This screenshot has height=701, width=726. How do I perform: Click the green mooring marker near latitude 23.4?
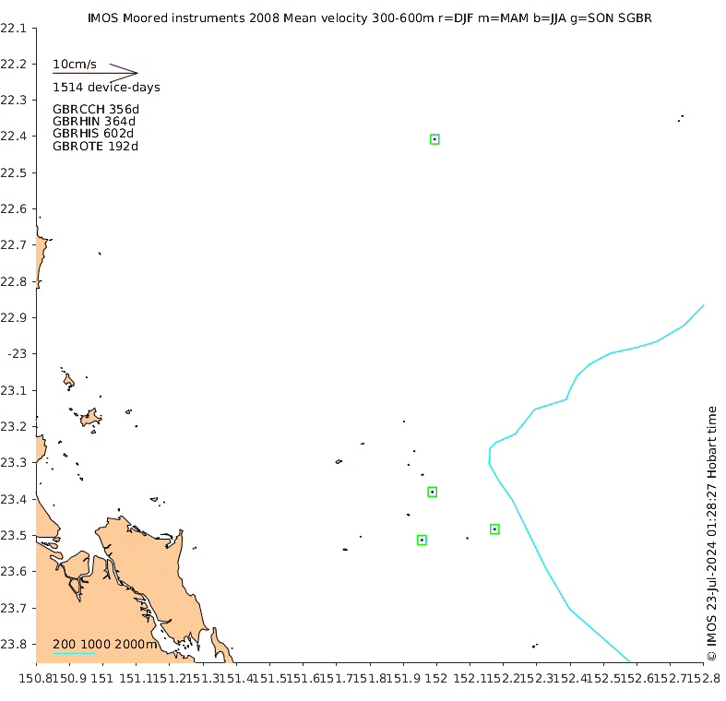pyautogui.click(x=432, y=492)
